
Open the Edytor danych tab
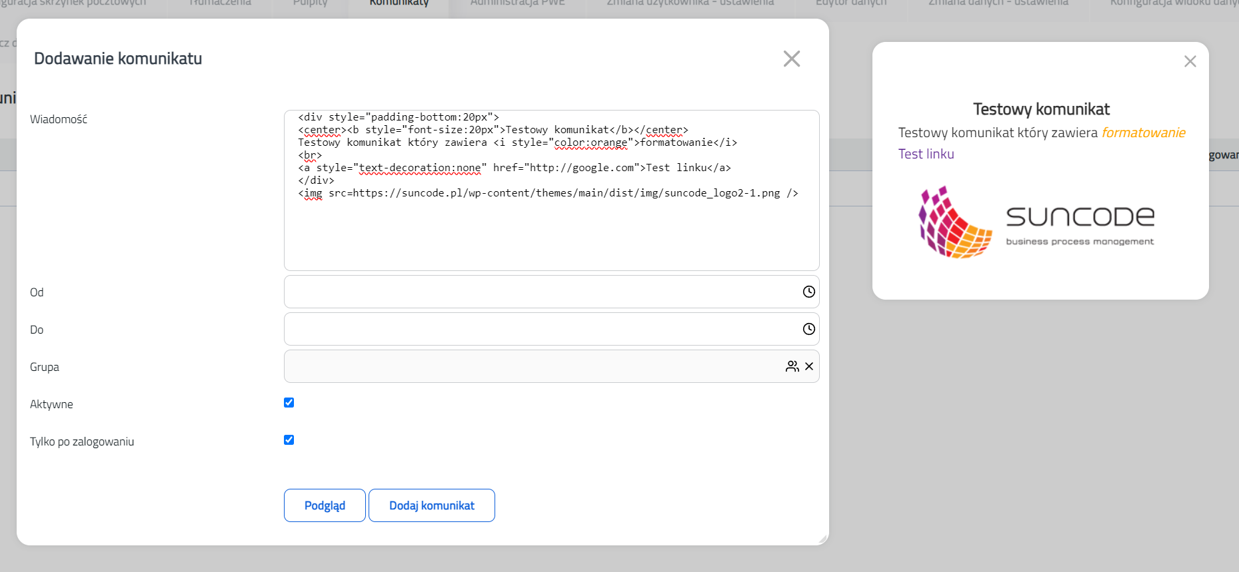pyautogui.click(x=851, y=3)
